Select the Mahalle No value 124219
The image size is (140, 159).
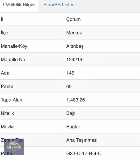click(x=74, y=60)
